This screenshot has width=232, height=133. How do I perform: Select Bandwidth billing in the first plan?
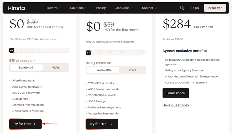click(x=26, y=68)
